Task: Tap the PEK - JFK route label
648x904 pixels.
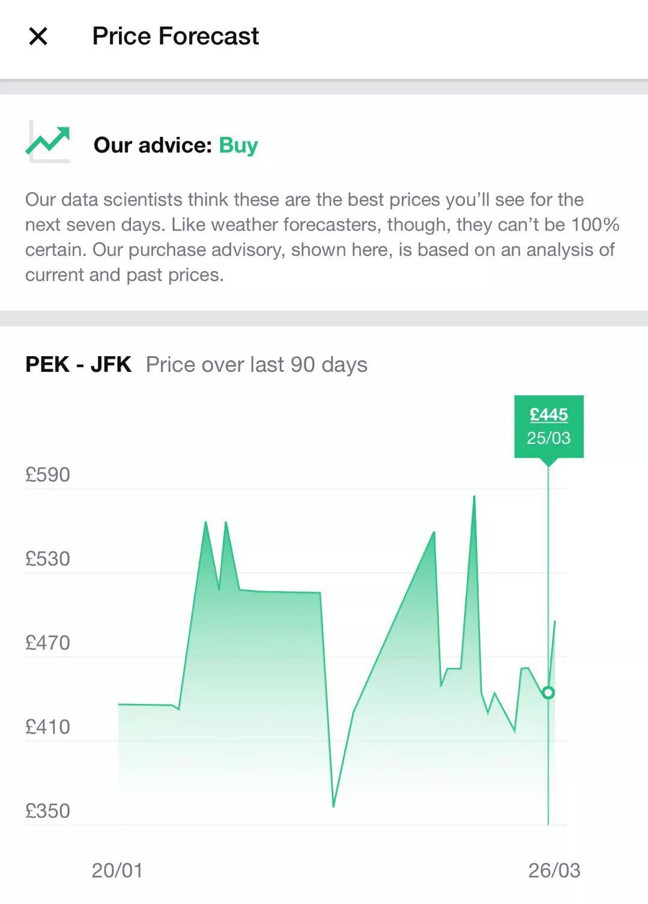Action: click(x=78, y=365)
